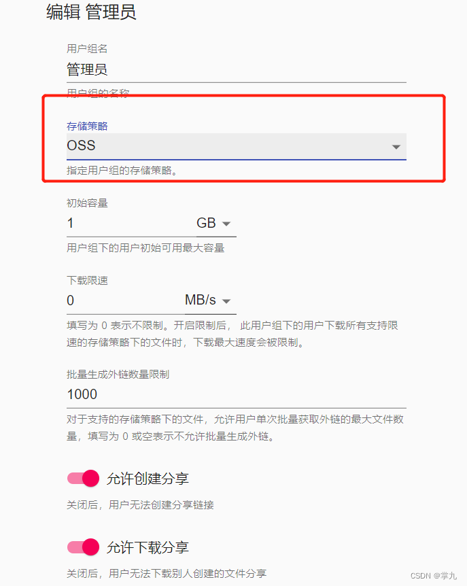Click the 存储策略 field label

click(x=87, y=126)
